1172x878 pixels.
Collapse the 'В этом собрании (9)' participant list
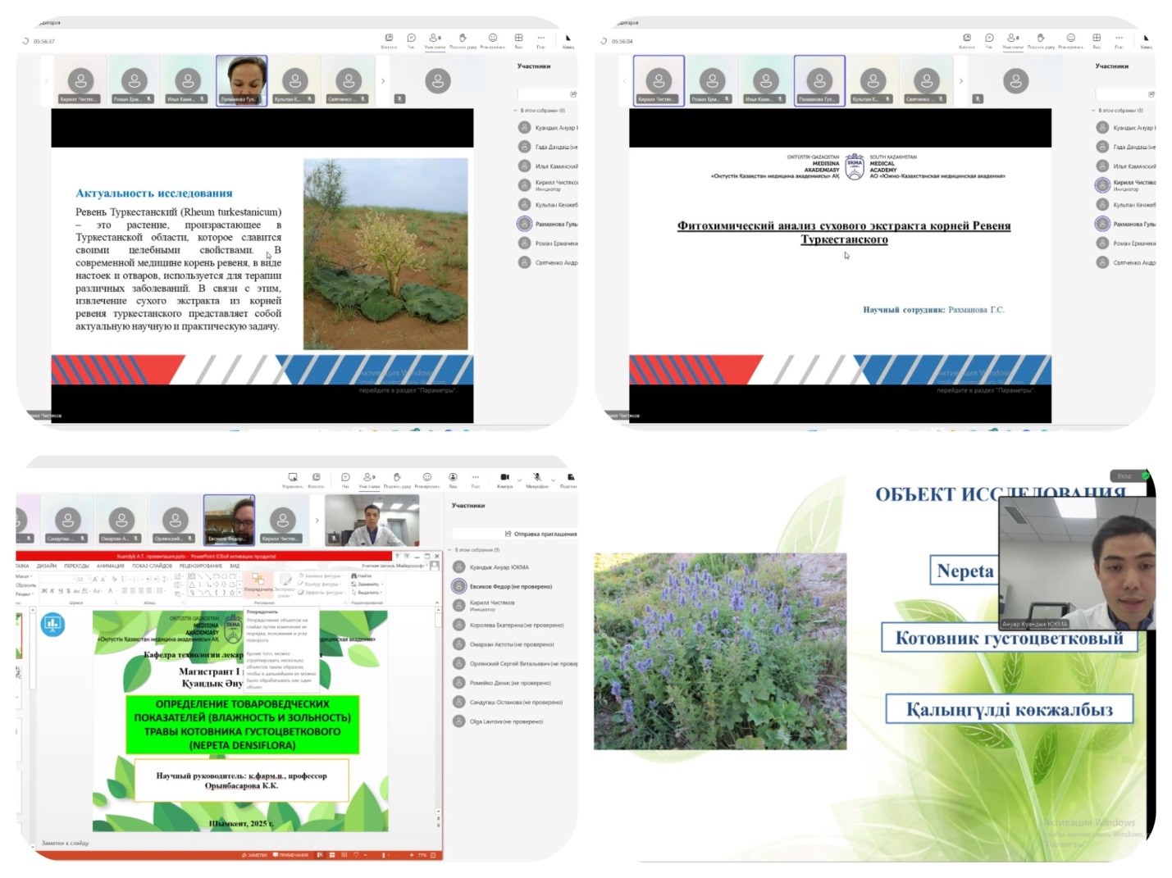[449, 550]
